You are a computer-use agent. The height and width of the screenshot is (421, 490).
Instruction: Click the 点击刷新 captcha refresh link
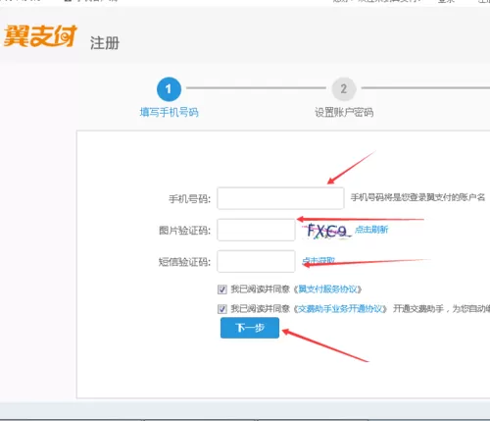[x=371, y=230]
